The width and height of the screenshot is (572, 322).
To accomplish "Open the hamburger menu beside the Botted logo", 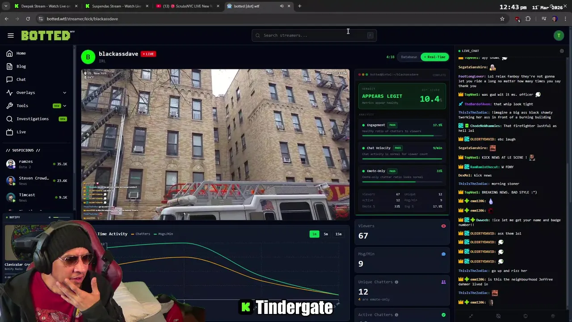I will (x=11, y=35).
